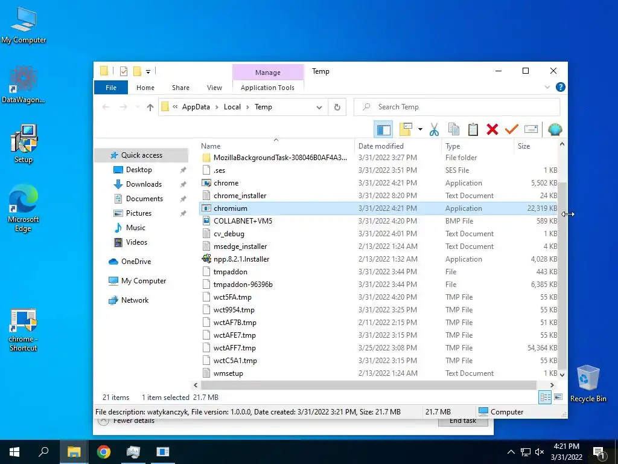Open the Windows Start menu

point(14,452)
